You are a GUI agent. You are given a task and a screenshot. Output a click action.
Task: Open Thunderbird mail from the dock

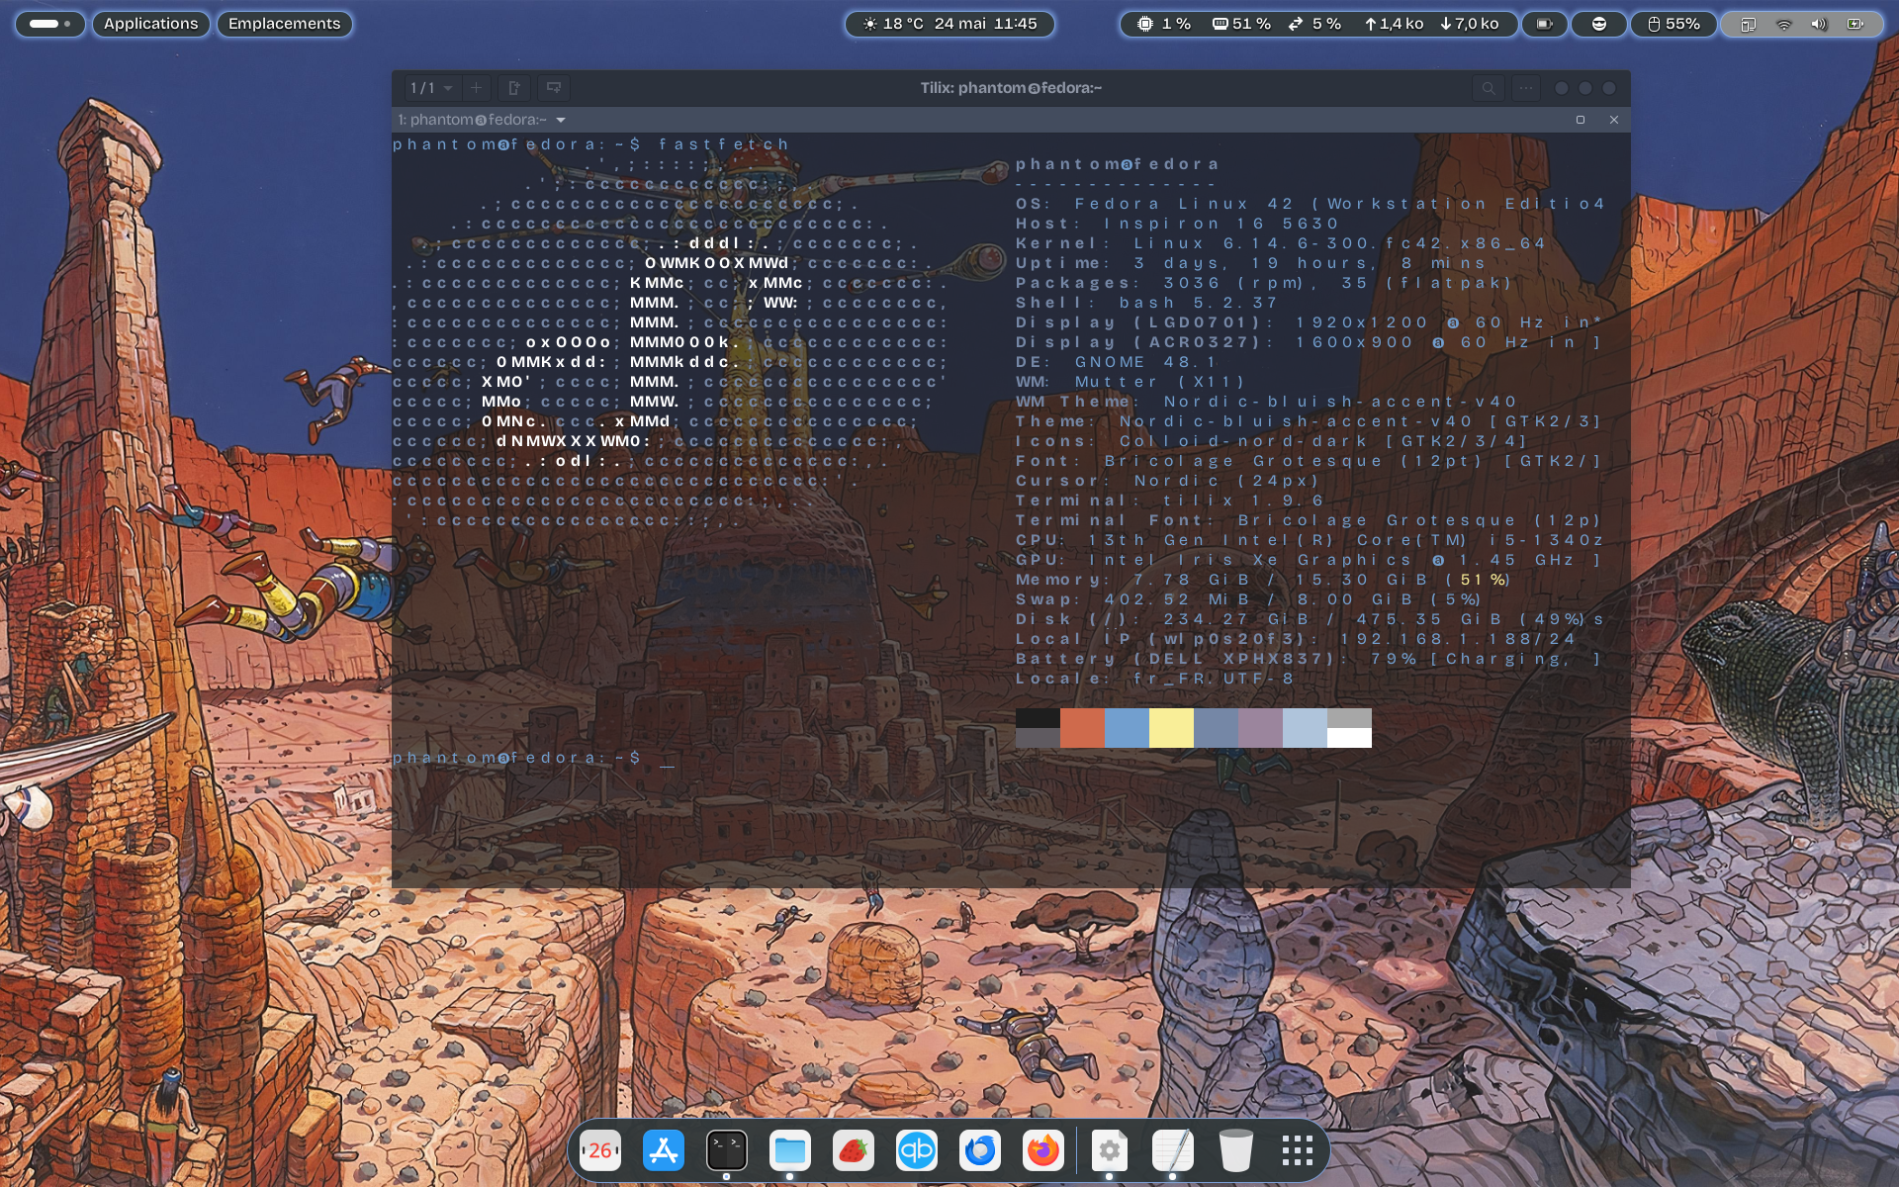coord(980,1150)
